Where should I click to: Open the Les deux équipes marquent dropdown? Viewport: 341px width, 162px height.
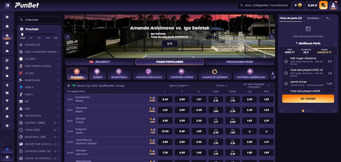256,85
